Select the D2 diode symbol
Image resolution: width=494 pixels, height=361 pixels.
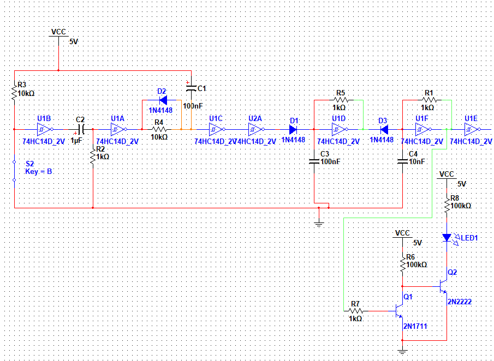coord(163,100)
